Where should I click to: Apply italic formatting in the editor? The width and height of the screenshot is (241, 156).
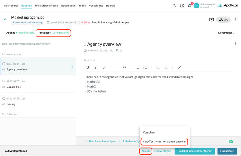pos(96,67)
